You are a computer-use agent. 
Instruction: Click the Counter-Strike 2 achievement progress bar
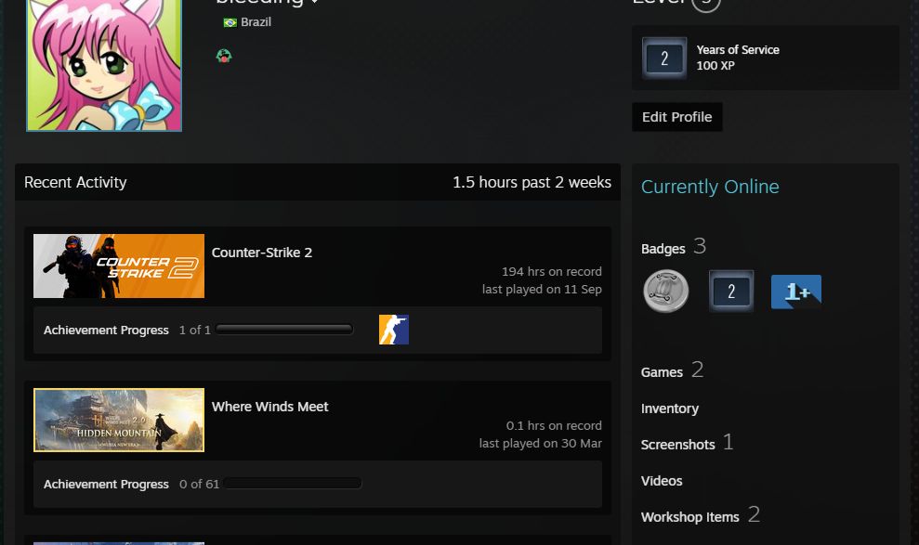coord(284,330)
